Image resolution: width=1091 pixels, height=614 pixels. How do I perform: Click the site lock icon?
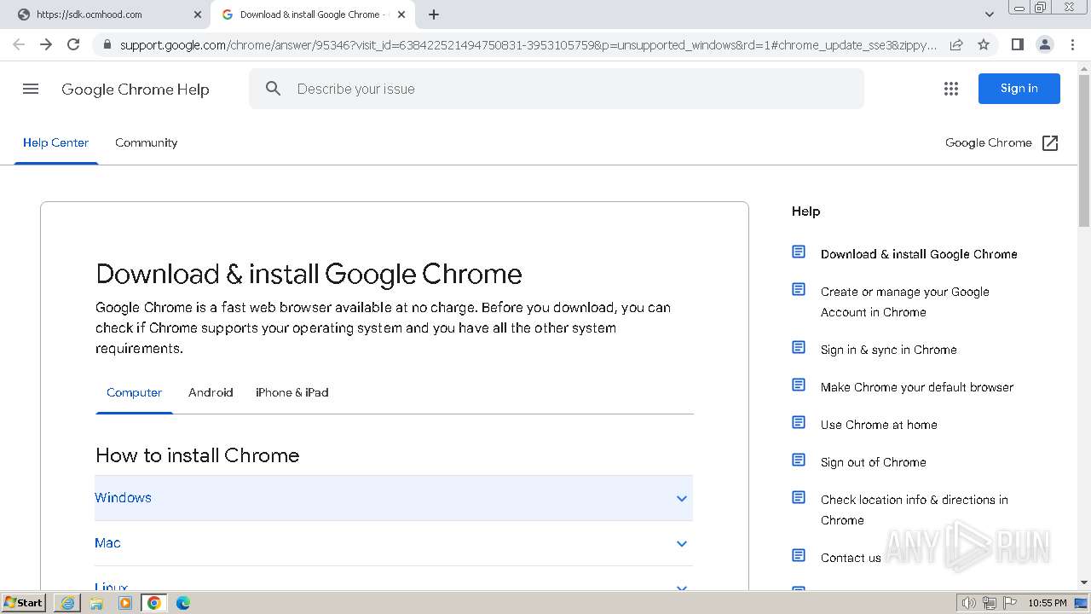click(x=107, y=44)
